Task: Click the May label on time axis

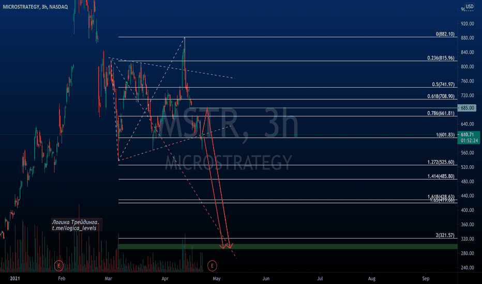Action: (216, 278)
